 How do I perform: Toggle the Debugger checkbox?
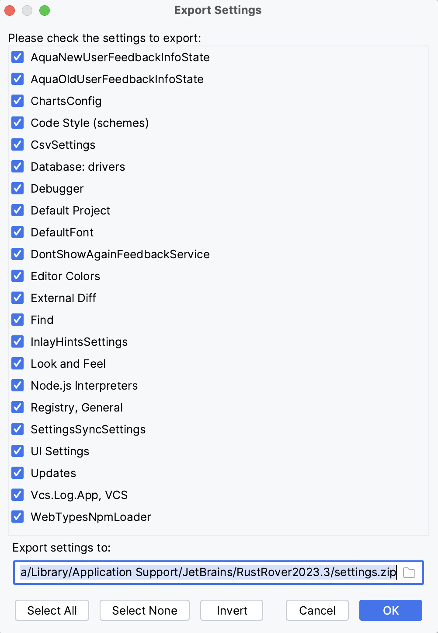point(17,188)
